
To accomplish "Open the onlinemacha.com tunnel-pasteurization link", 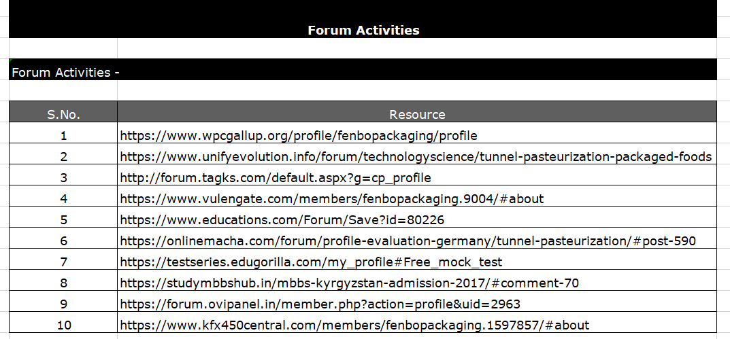I will coord(408,241).
